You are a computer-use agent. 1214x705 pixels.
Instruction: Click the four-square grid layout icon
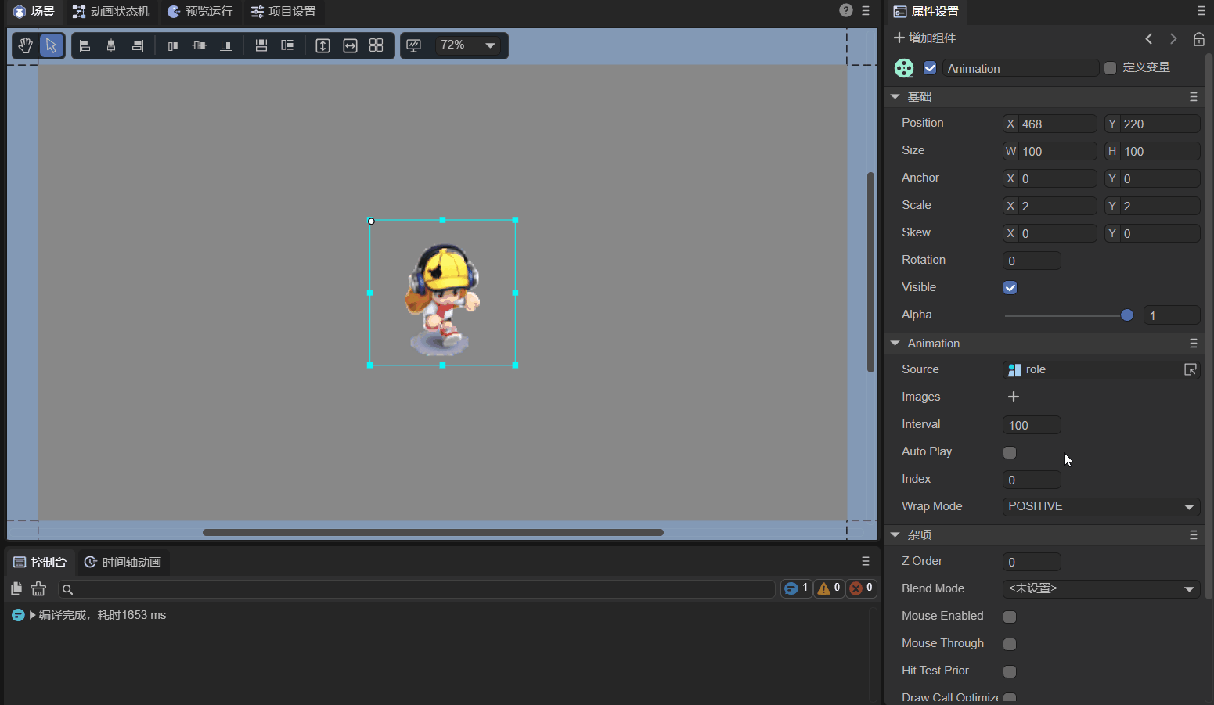tap(376, 45)
